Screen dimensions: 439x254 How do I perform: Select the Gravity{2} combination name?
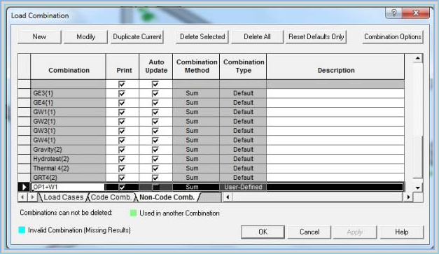[68, 149]
